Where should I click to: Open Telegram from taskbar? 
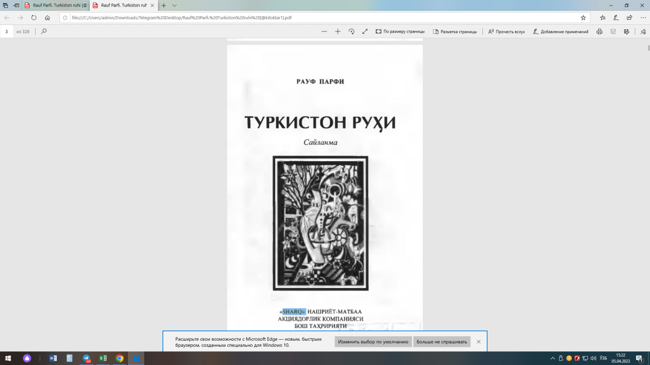tap(86, 358)
